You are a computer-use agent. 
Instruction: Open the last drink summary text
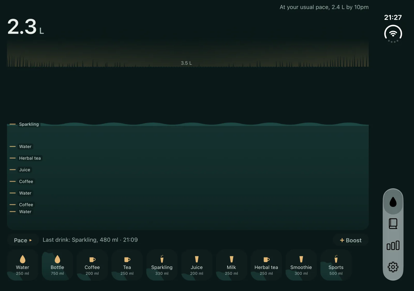tap(90, 240)
